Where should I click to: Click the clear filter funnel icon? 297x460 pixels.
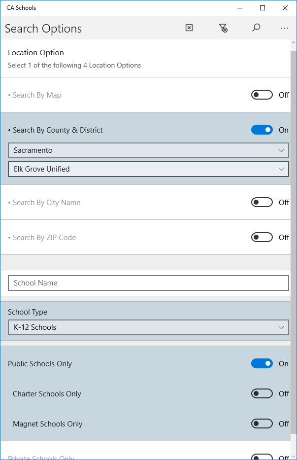(223, 28)
